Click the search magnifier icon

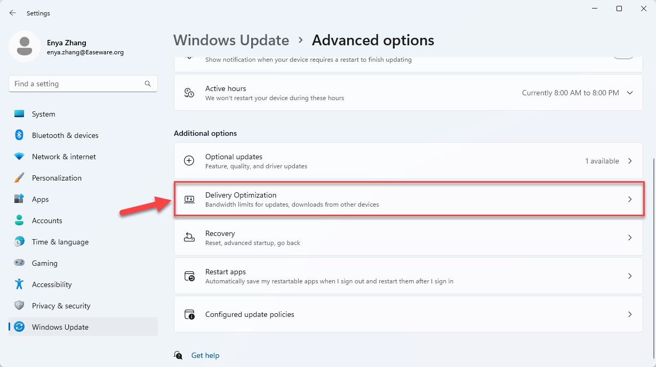148,84
